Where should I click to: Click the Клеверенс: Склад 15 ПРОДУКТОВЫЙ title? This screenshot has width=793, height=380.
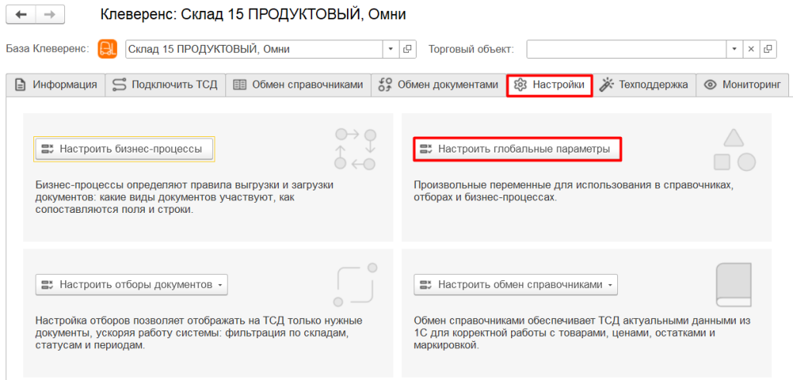point(253,15)
